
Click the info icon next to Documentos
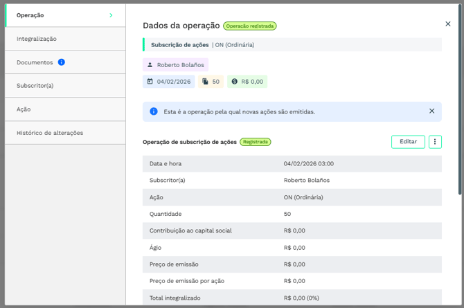click(62, 62)
